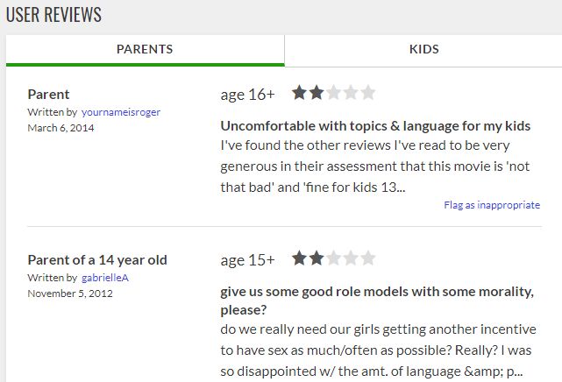Click fifth star in the age 15+ review
Image resolution: width=562 pixels, height=382 pixels.
[367, 258]
